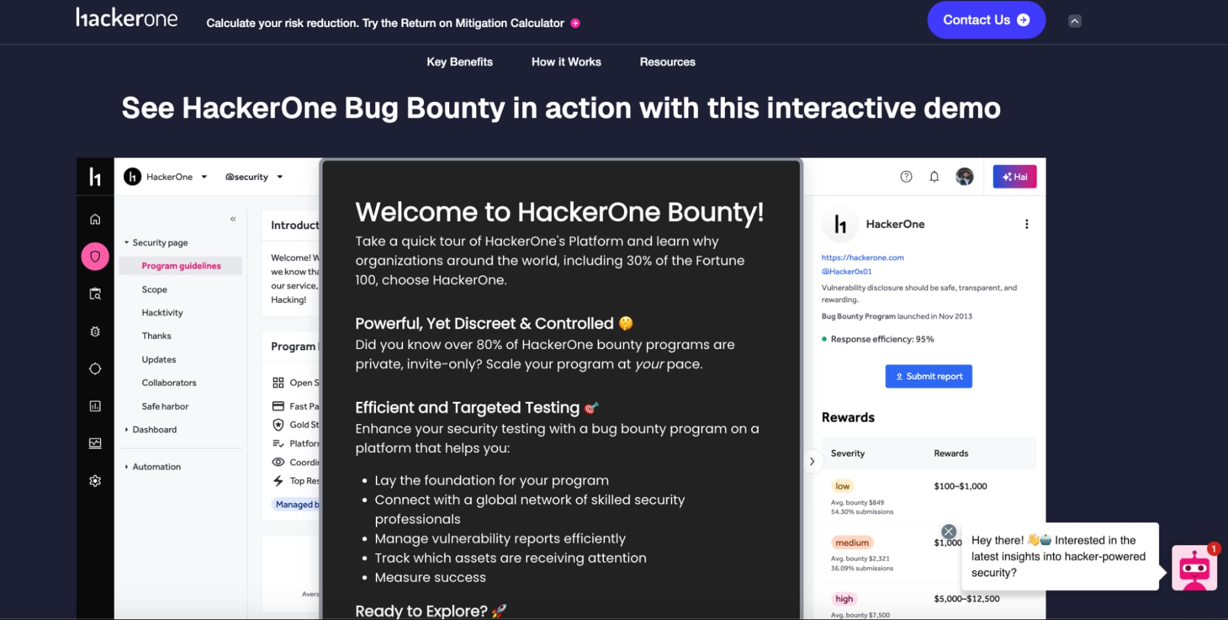Click the $5,000–$12,500 reward value
Screen dimensions: 1228x620
point(966,598)
